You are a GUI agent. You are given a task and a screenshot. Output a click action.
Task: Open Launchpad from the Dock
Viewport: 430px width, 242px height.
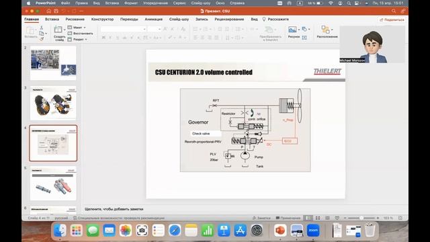click(76, 230)
